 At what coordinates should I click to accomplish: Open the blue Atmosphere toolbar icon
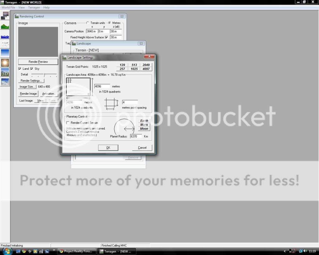click(5, 53)
